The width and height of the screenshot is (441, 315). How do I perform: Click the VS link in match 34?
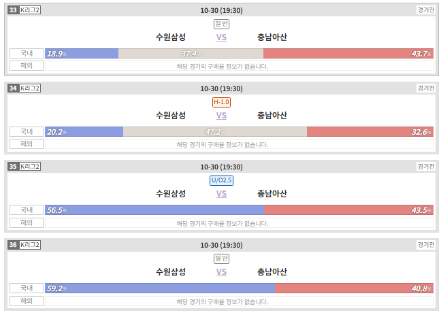click(221, 116)
